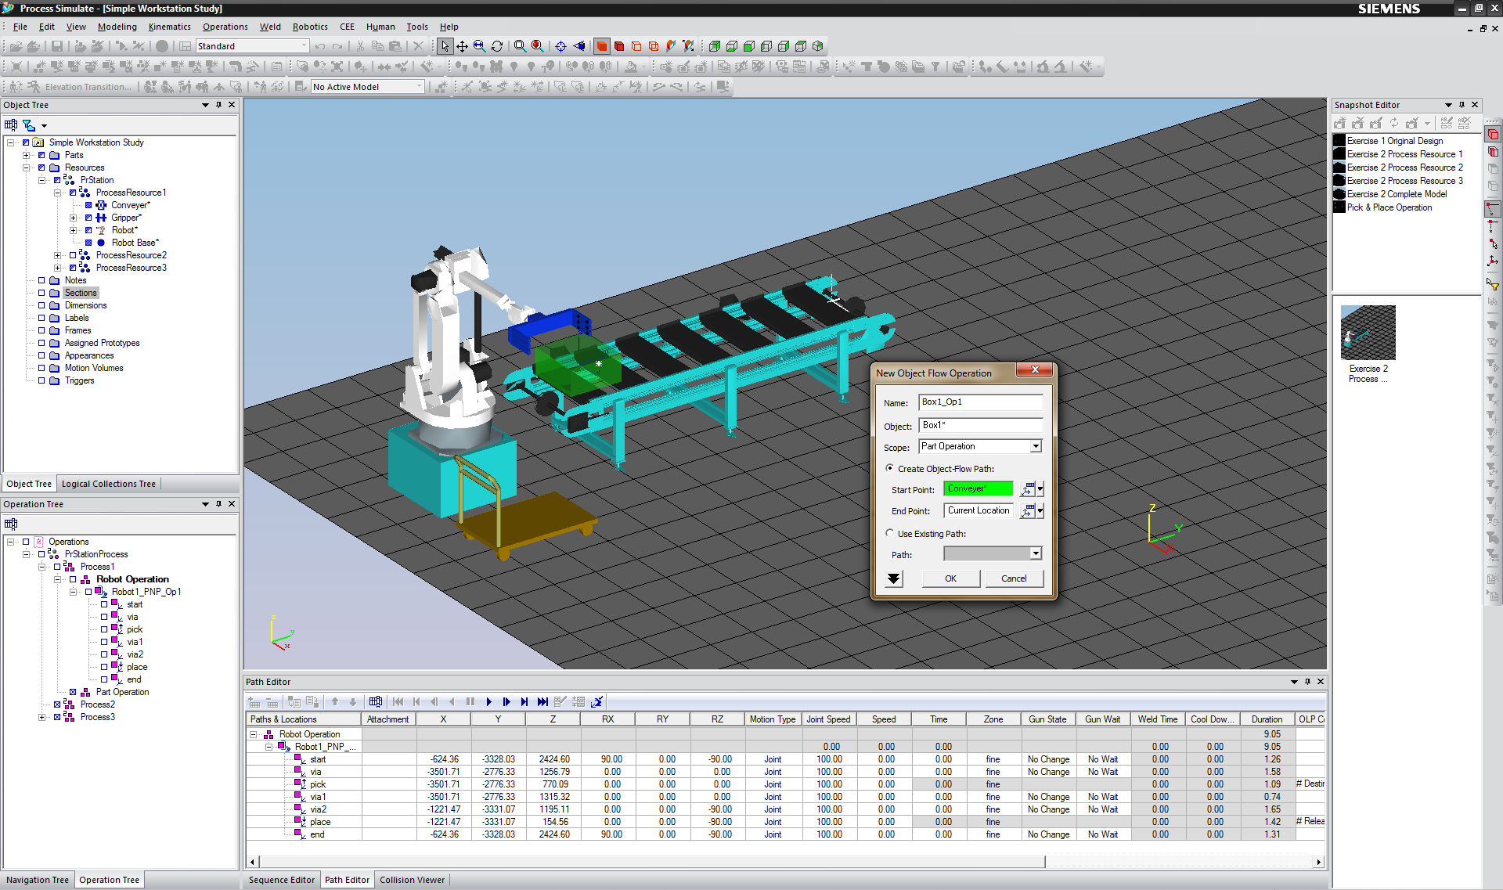
Task: Toggle checkbox next to Process2
Action: (x=57, y=704)
